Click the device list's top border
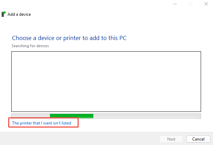This screenshot has width=213, height=145. click(106, 52)
